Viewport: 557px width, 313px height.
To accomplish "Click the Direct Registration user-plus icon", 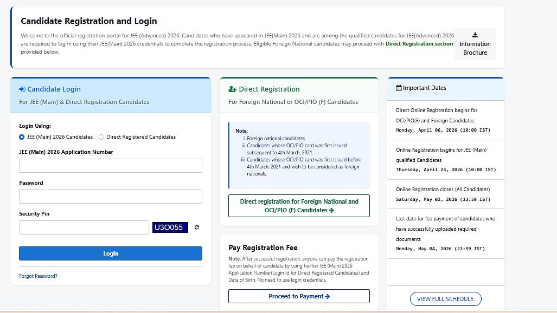I will (x=232, y=89).
